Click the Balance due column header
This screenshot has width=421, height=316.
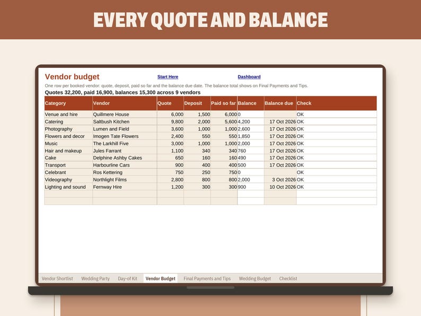coord(280,103)
